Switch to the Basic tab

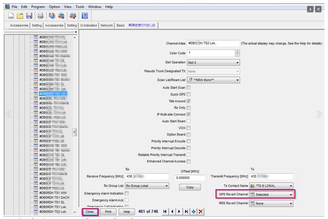[x=120, y=26]
